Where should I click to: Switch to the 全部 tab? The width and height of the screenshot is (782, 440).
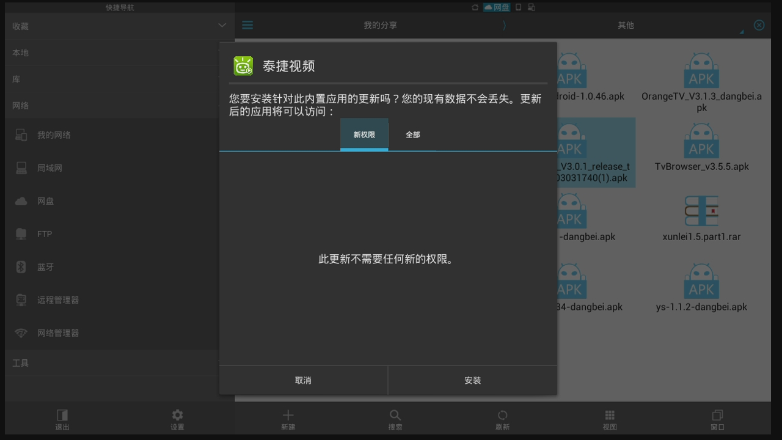[413, 134]
